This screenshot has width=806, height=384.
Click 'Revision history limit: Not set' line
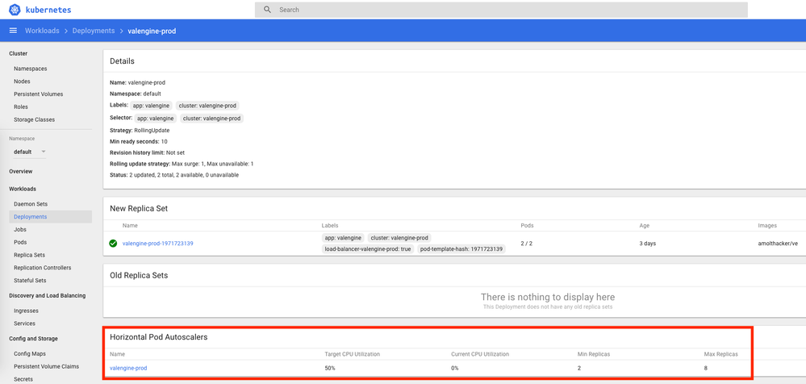(147, 152)
